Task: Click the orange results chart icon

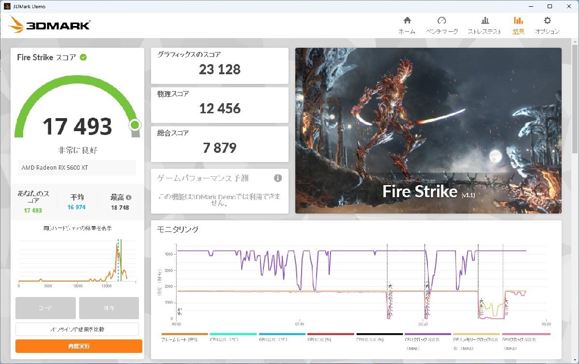Action: (518, 20)
